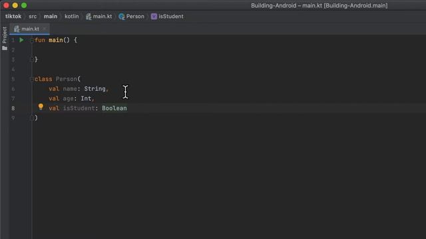Place cursor on 'Boolean' type
This screenshot has height=239, width=426.
tap(114, 108)
